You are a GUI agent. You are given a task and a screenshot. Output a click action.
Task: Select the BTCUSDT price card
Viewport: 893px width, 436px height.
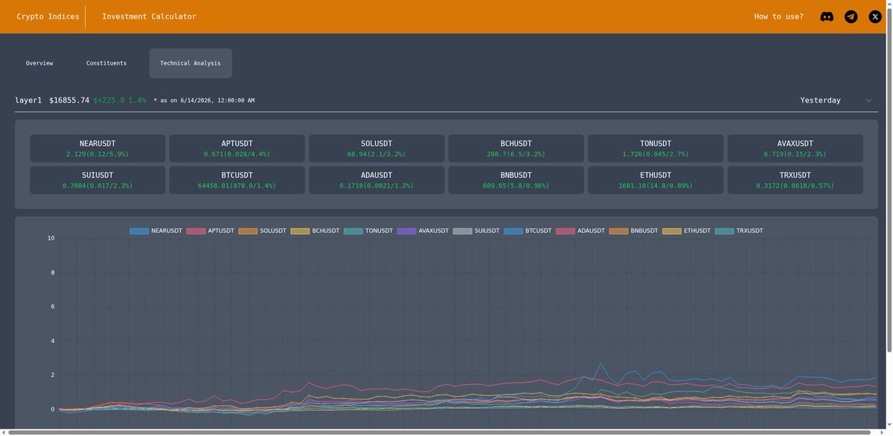point(237,180)
